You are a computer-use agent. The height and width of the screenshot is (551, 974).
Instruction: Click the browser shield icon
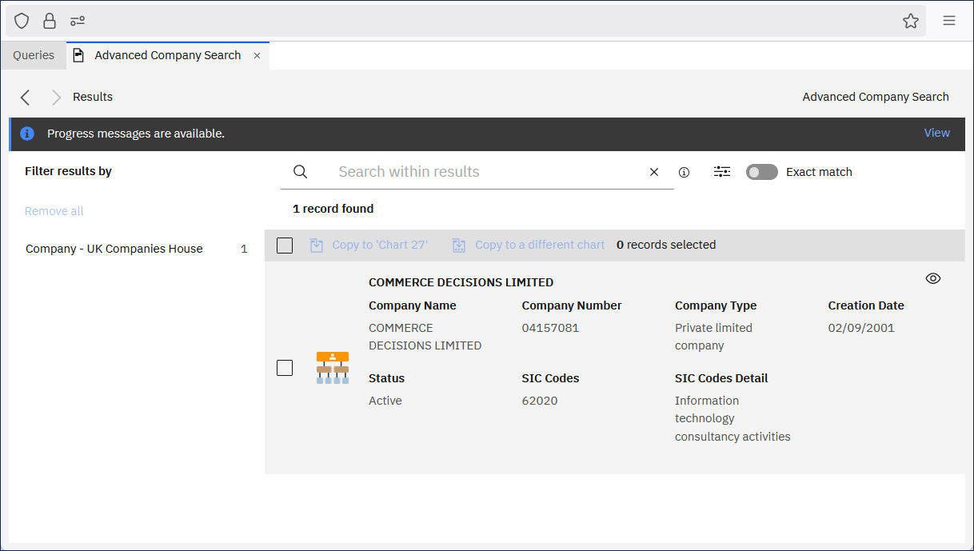[x=22, y=21]
